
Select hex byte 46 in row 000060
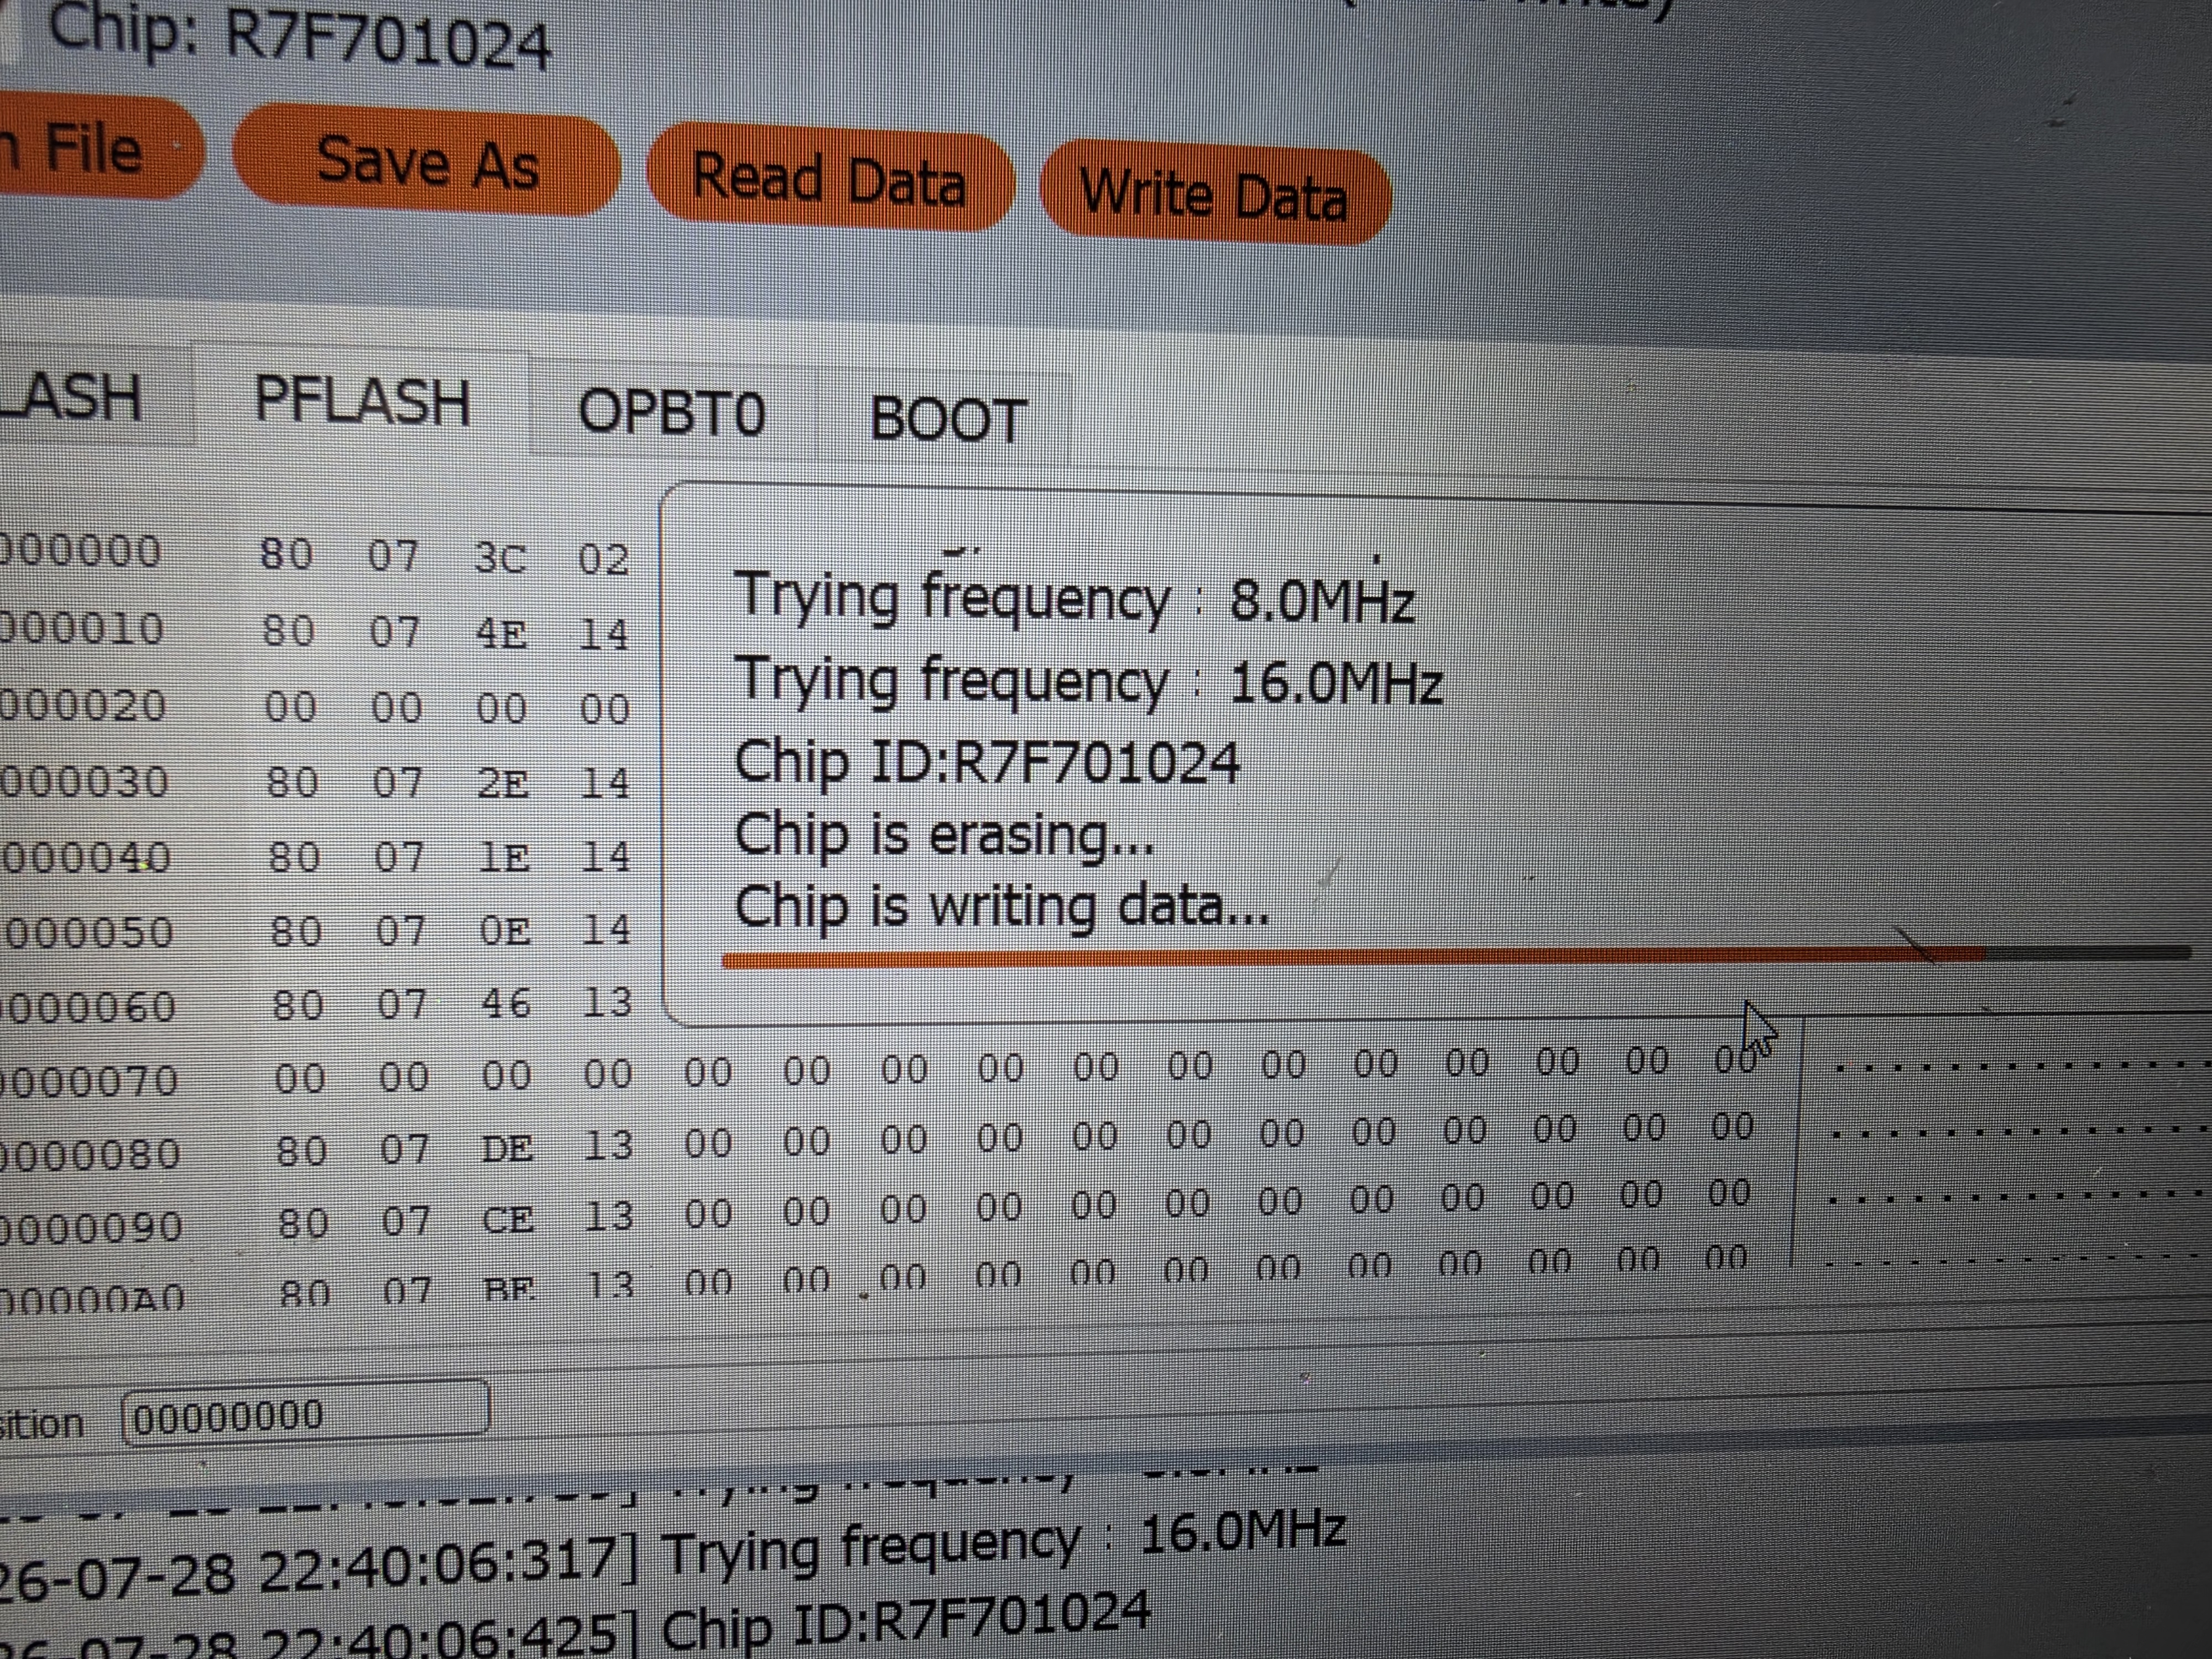tap(505, 1003)
